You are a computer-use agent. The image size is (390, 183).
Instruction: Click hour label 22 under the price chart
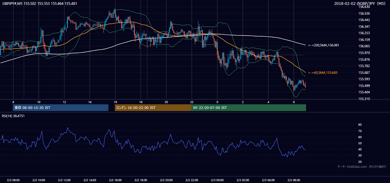click(x=192, y=102)
